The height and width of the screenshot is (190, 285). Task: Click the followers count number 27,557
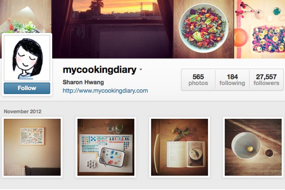[x=266, y=77]
